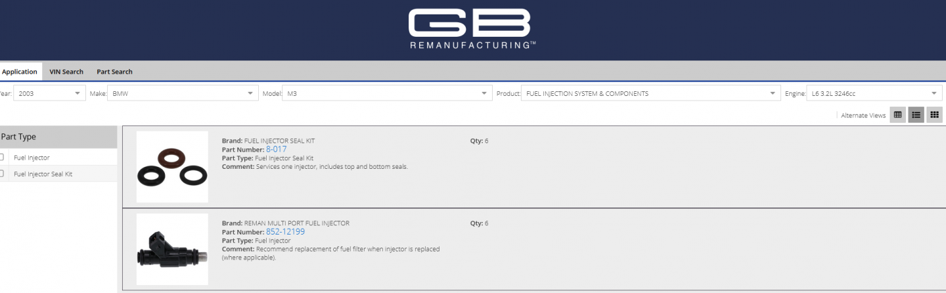Screen dimensions: 946x293
Task: Open the Engine dropdown L6 3.2L
Action: [x=874, y=93]
